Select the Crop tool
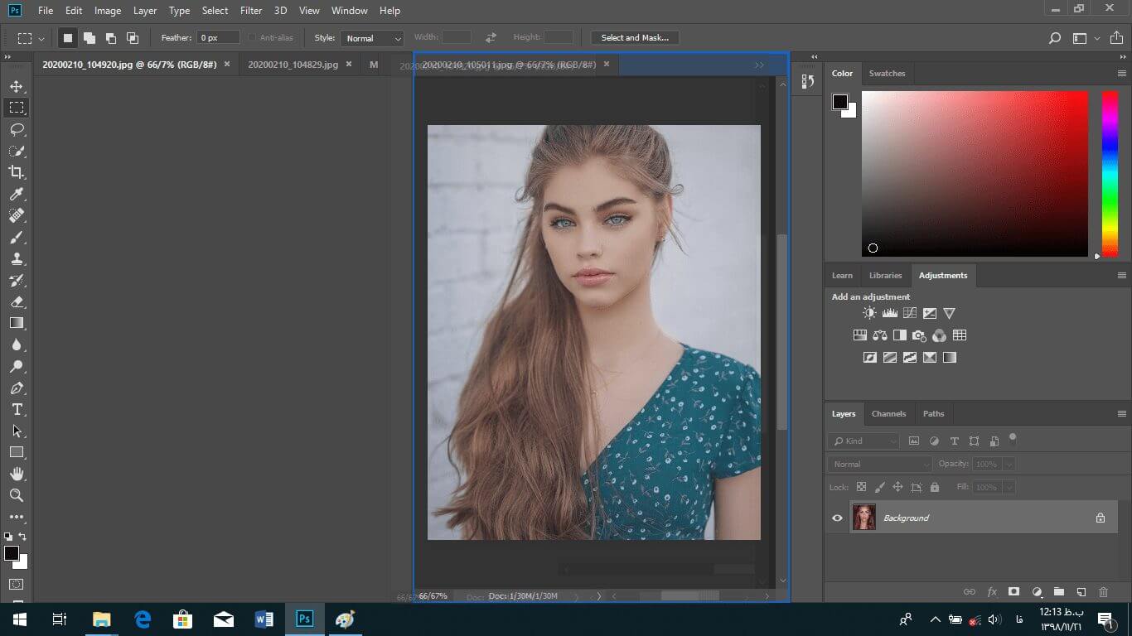Viewport: 1132px width, 636px height. click(x=17, y=172)
